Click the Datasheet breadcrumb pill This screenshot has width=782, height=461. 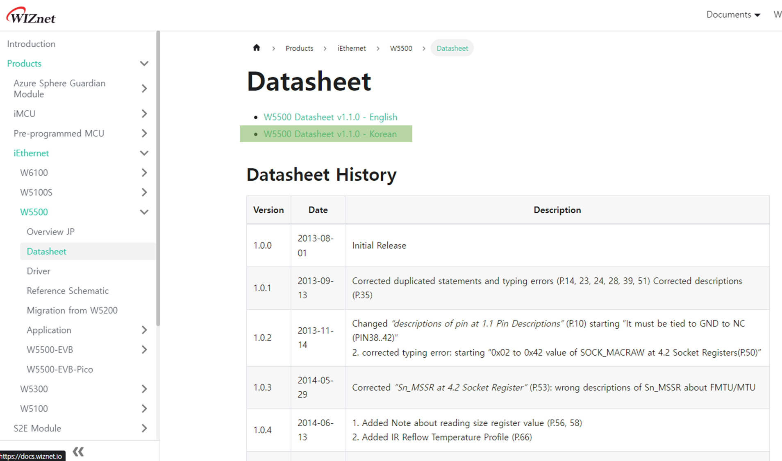[x=452, y=48]
